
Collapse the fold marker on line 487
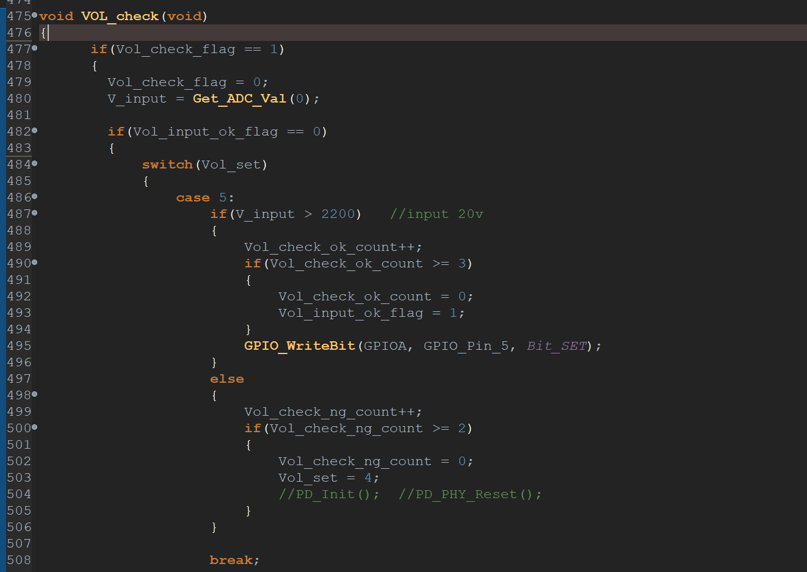(x=34, y=212)
